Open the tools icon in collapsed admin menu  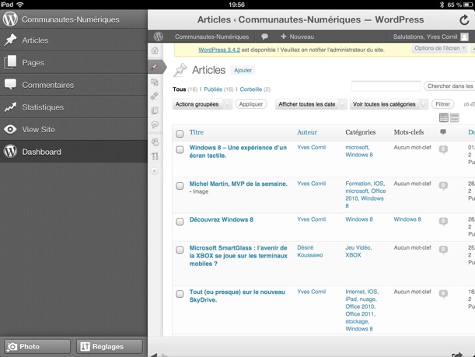(x=155, y=156)
